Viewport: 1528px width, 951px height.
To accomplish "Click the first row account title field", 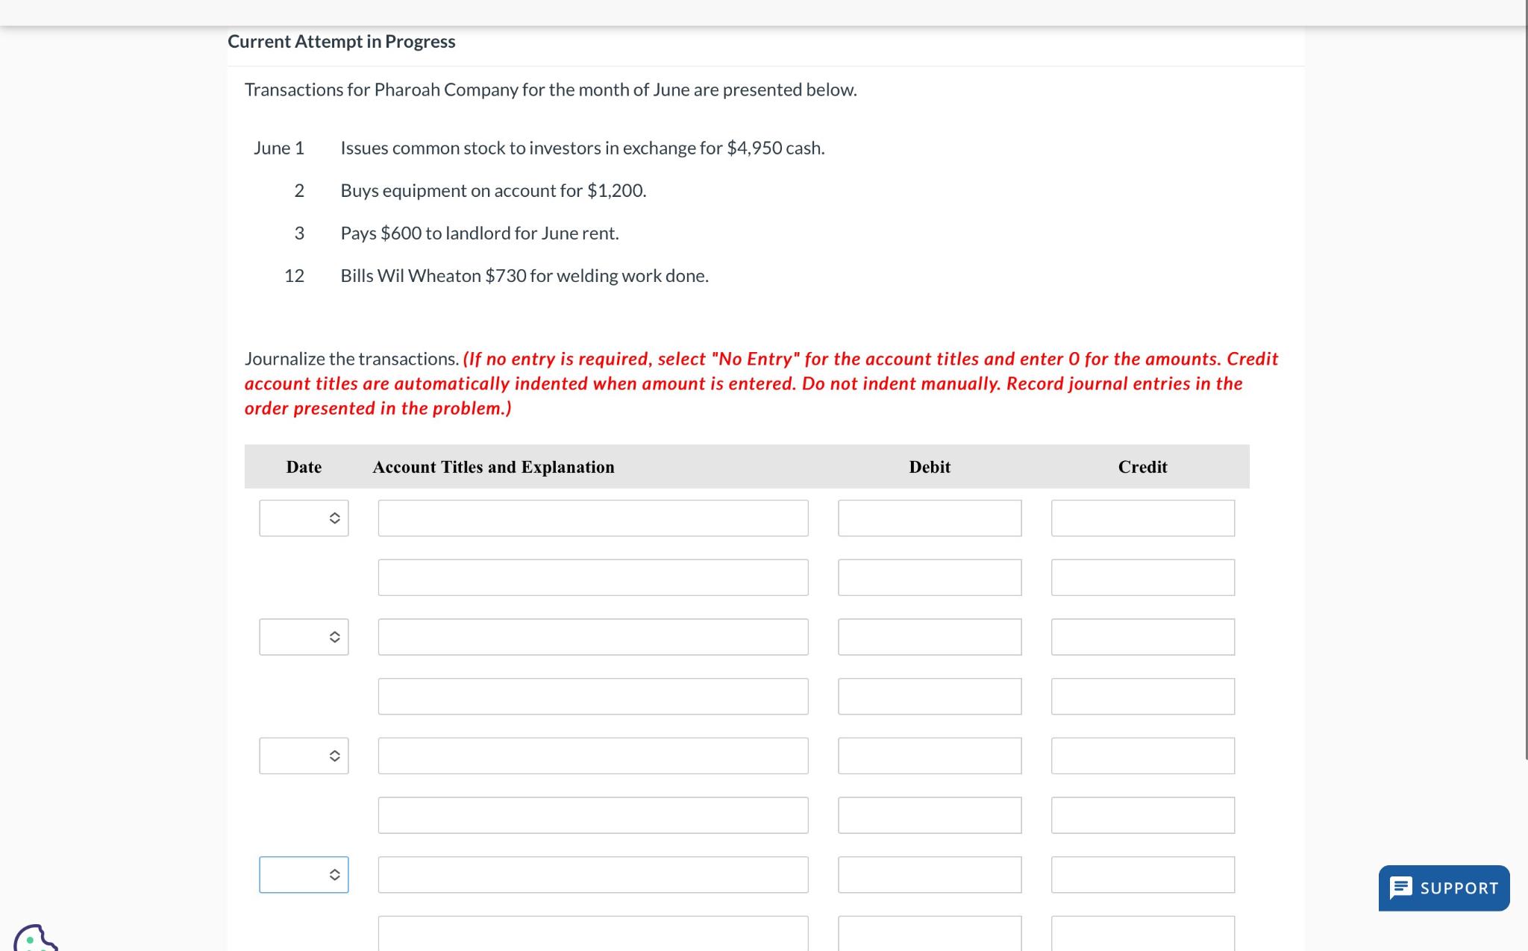I will point(592,518).
